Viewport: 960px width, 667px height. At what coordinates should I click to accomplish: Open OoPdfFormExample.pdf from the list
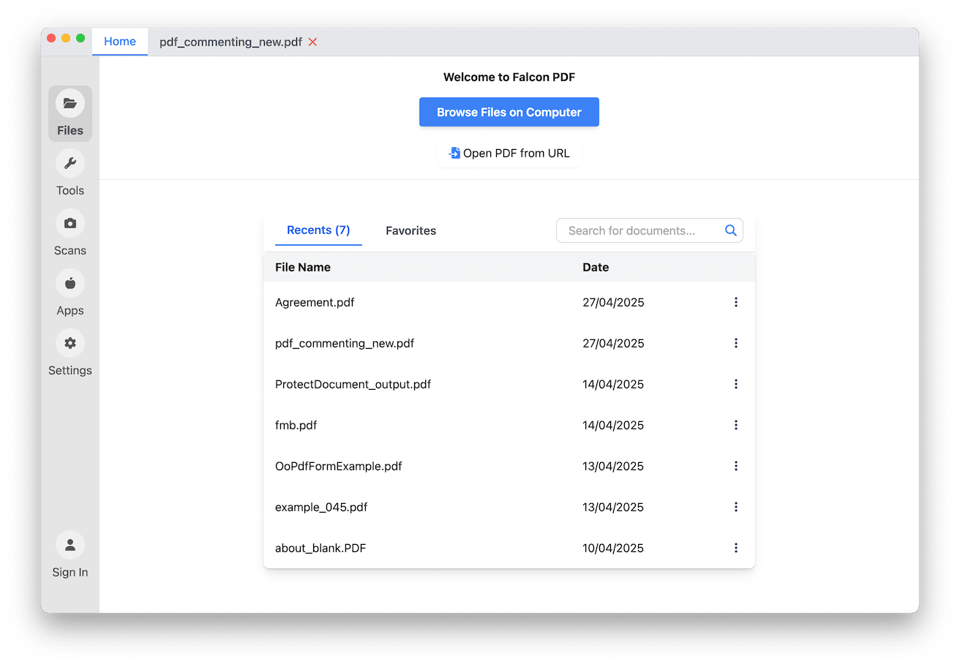click(339, 466)
